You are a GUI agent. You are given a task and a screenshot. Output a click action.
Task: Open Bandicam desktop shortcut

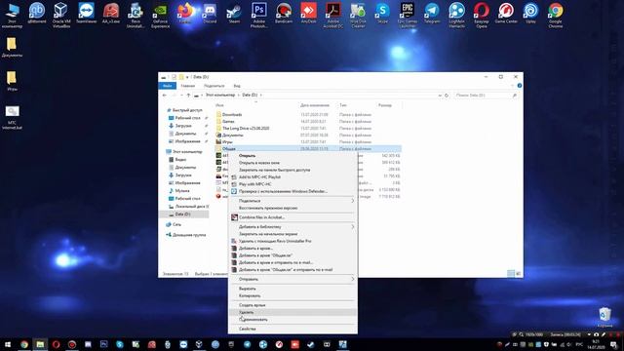pyautogui.click(x=284, y=14)
